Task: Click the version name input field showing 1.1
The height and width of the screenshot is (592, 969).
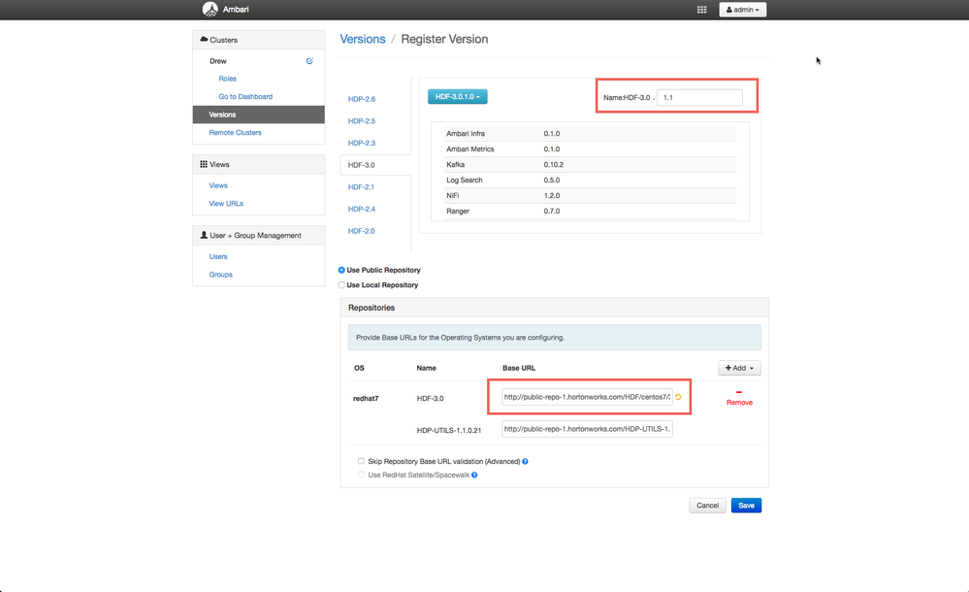Action: (x=699, y=98)
